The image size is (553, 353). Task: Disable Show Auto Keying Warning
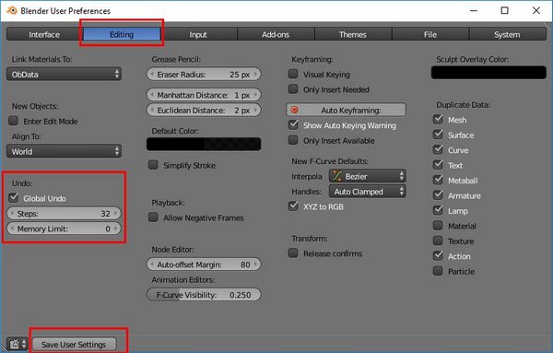click(x=293, y=124)
